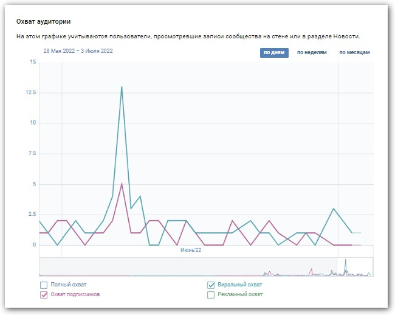395x315 pixels.
Task: Enable the Рекламный охват checkbox
Action: 211,295
